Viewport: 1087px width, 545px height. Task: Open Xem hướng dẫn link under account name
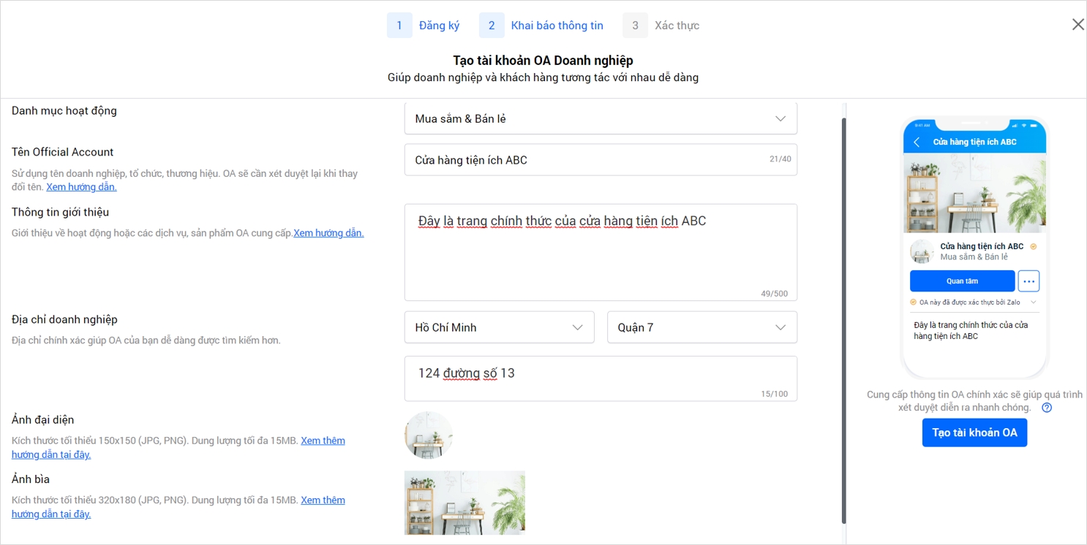81,187
